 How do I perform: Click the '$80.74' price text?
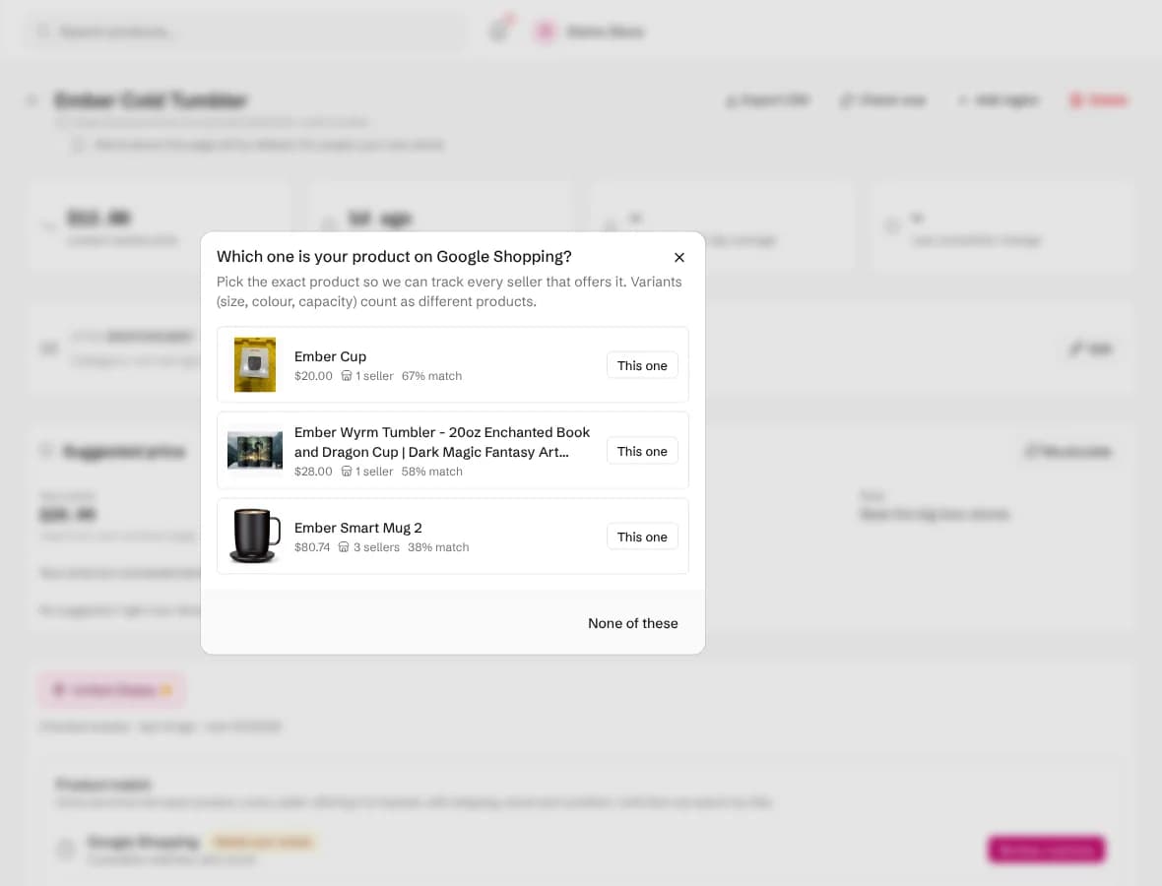pyautogui.click(x=312, y=546)
